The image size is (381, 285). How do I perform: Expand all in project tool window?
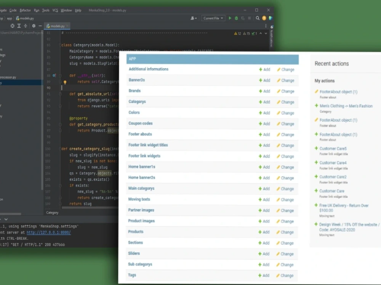tap(19, 26)
